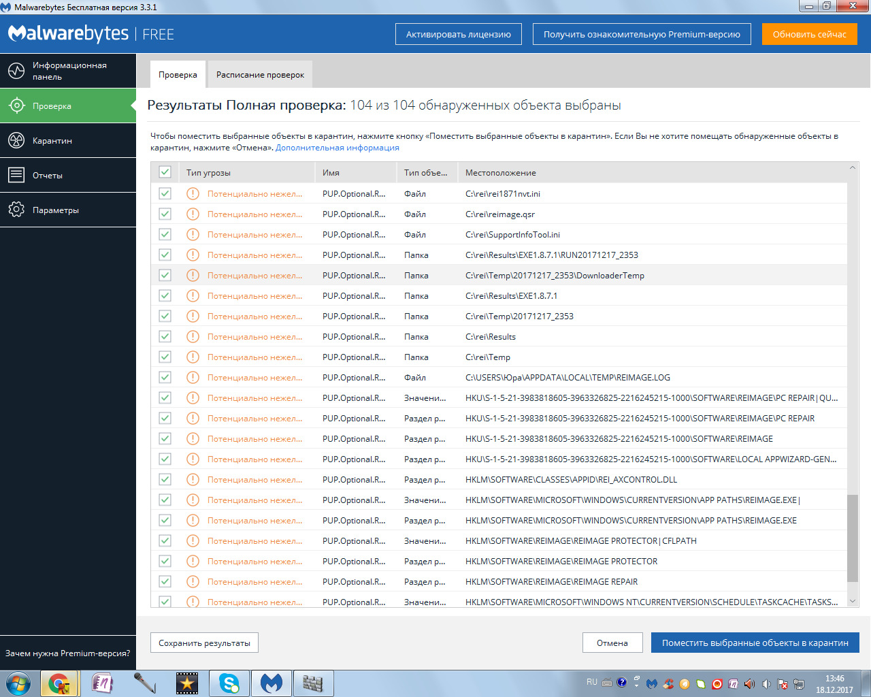The image size is (871, 697).
Task: Open the Дополнительная информация link
Action: [x=337, y=148]
